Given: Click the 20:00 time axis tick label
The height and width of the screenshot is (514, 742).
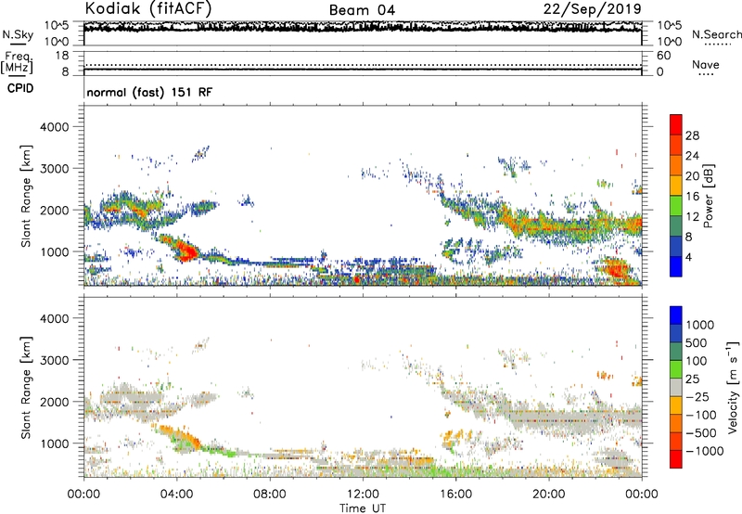Looking at the screenshot, I should (548, 495).
